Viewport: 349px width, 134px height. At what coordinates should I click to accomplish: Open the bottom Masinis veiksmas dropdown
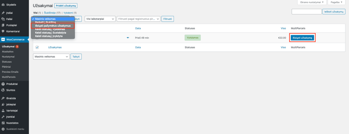click(x=51, y=57)
